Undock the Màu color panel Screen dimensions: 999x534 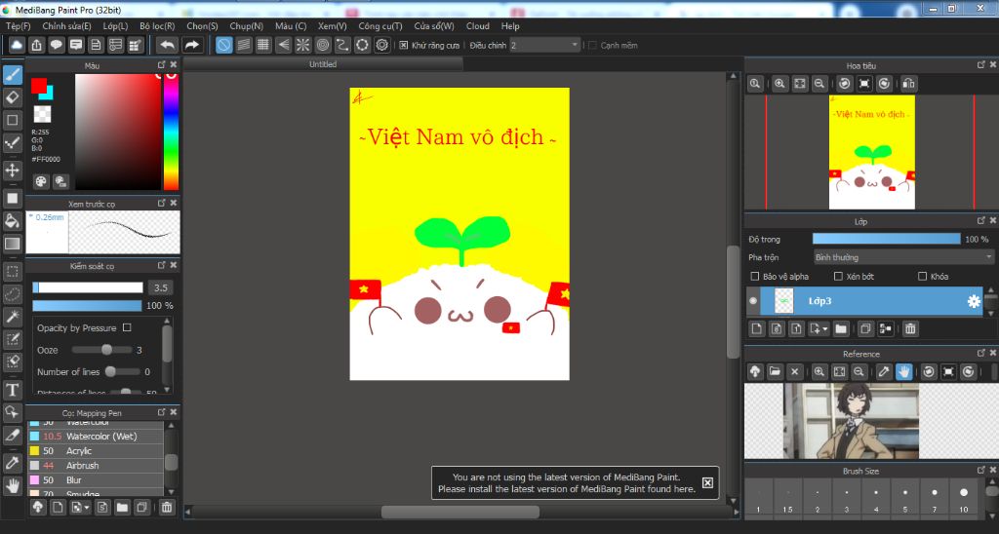click(162, 65)
